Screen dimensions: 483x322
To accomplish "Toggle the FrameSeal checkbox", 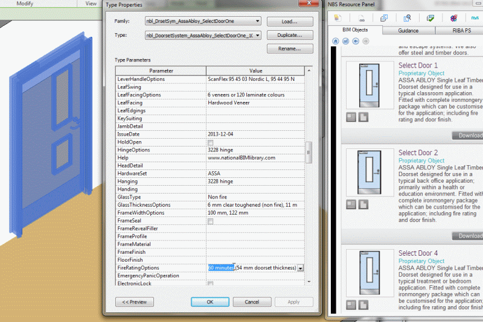I will click(x=210, y=221).
